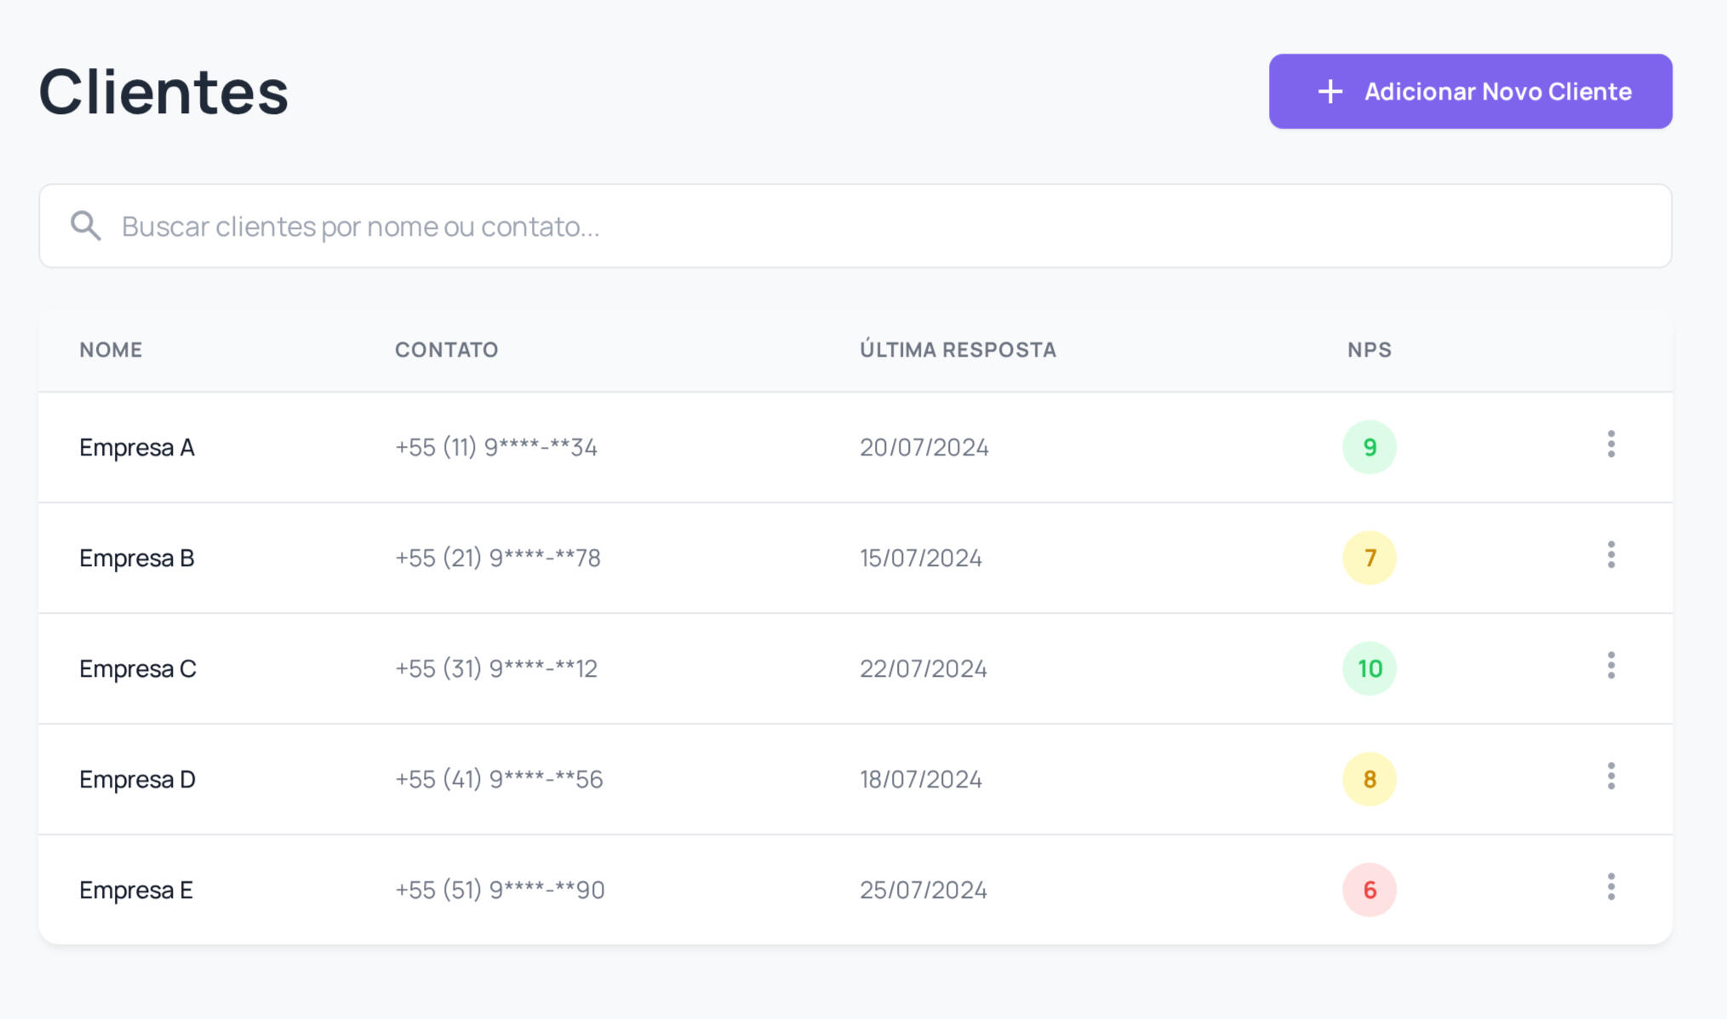The height and width of the screenshot is (1019, 1727).
Task: Focus the Buscar clientes search field
Action: point(851,226)
